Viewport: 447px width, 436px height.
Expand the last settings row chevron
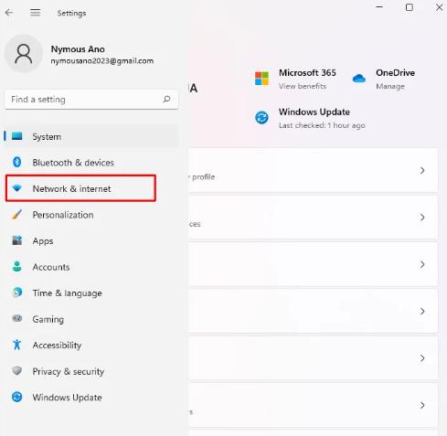click(x=422, y=405)
